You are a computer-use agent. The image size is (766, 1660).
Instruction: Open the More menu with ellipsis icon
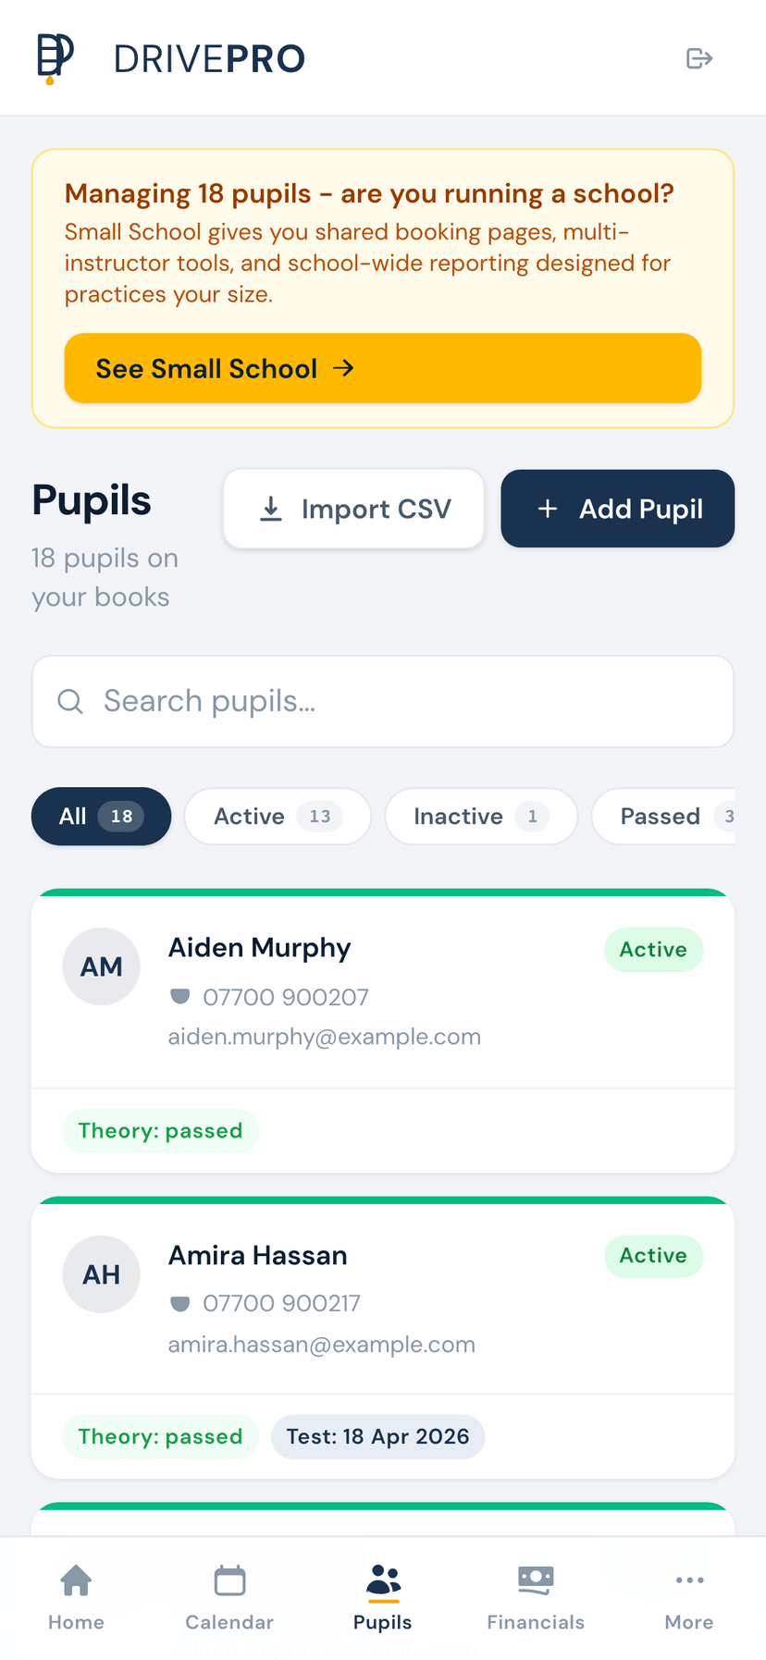(689, 1579)
